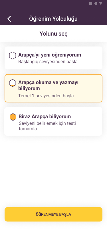Select the filled orange hexagon icon
The height and width of the screenshot is (233, 107).
click(x=13, y=117)
